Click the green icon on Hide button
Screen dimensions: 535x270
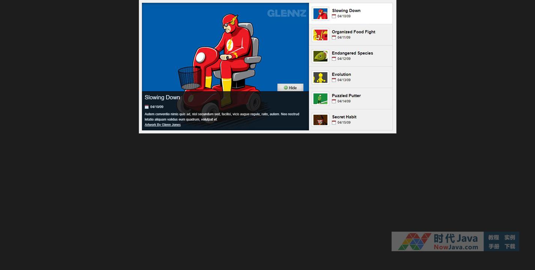(286, 88)
